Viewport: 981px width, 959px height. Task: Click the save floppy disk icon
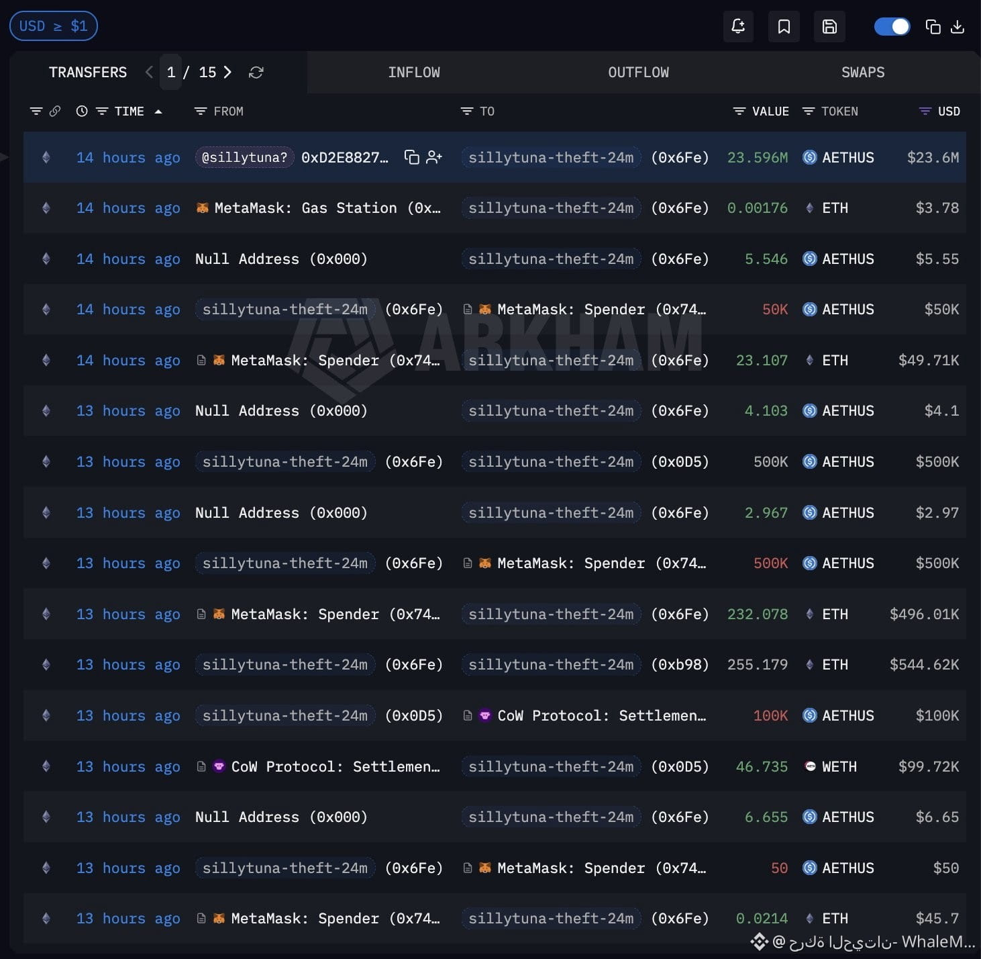pyautogui.click(x=829, y=27)
